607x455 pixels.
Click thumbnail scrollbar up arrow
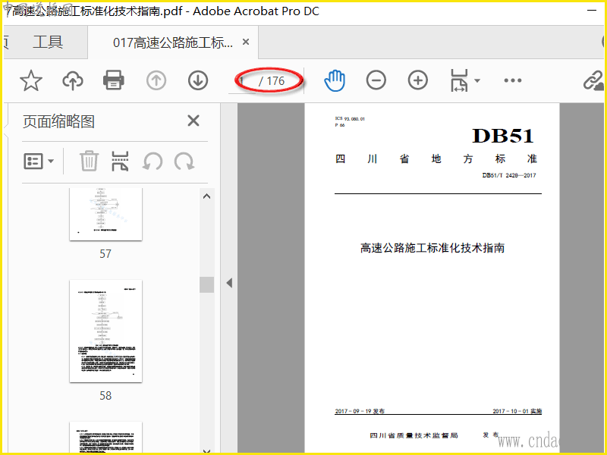point(206,196)
